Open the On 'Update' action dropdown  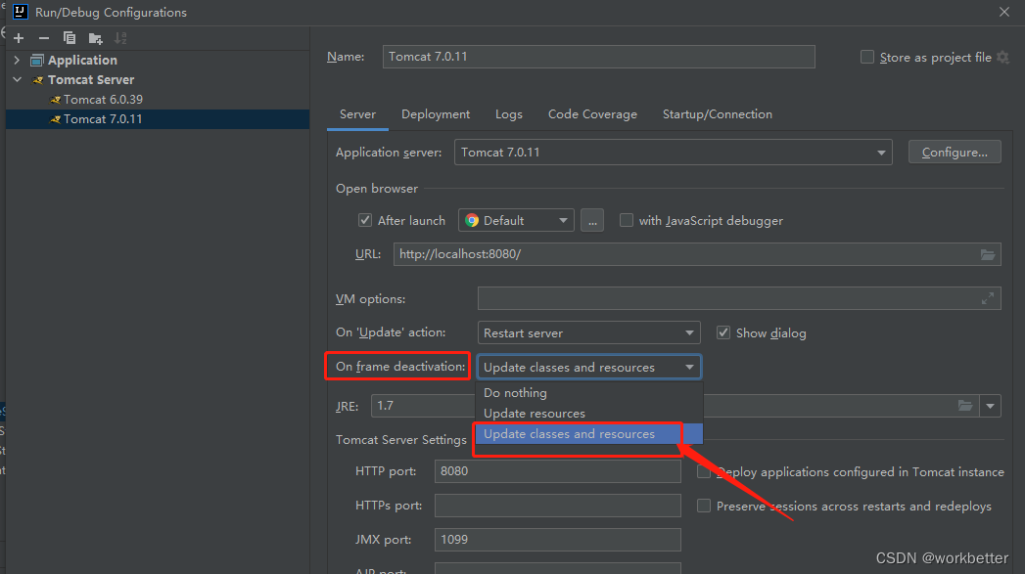589,333
